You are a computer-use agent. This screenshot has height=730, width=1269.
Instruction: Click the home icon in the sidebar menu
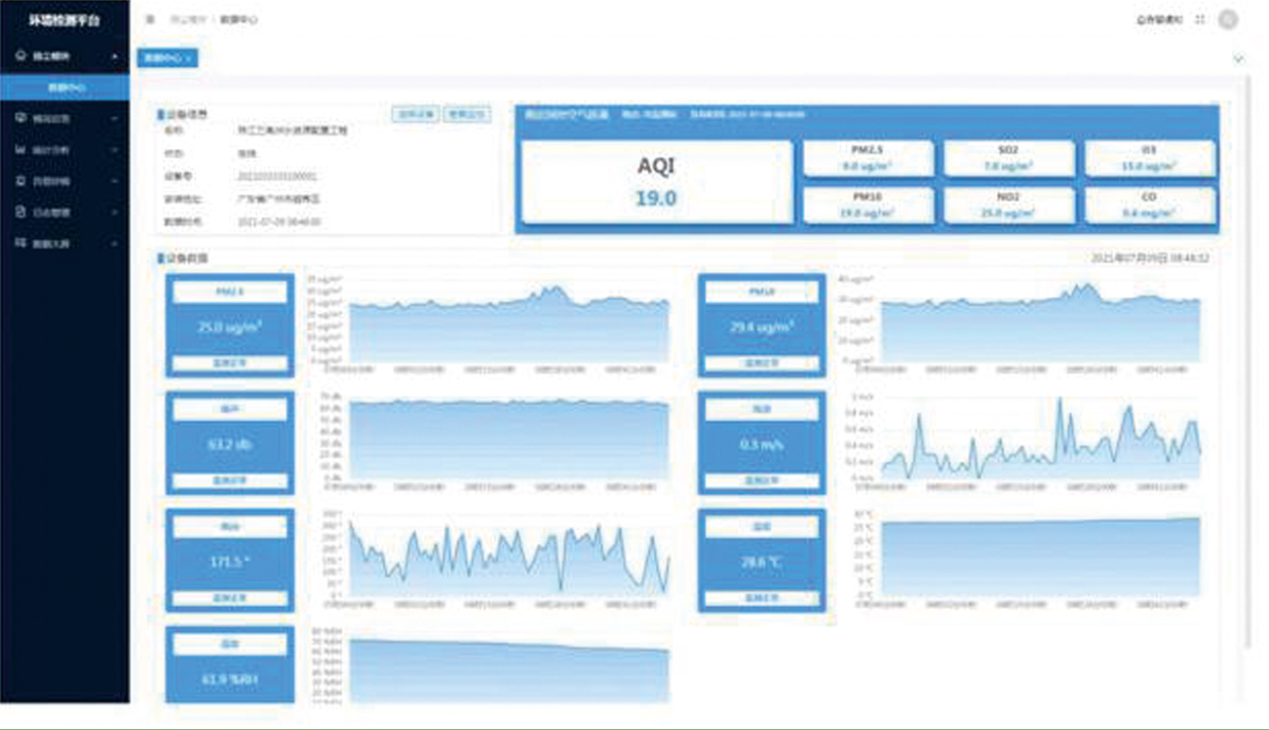[20, 57]
